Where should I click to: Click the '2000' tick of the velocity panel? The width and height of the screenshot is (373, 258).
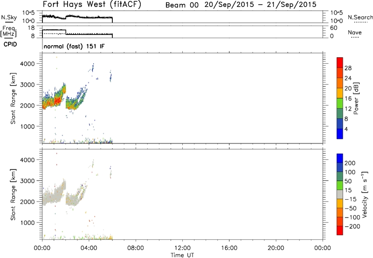tap(28, 202)
